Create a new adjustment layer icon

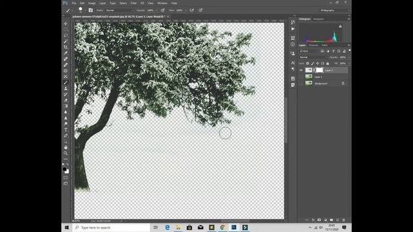click(x=325, y=220)
